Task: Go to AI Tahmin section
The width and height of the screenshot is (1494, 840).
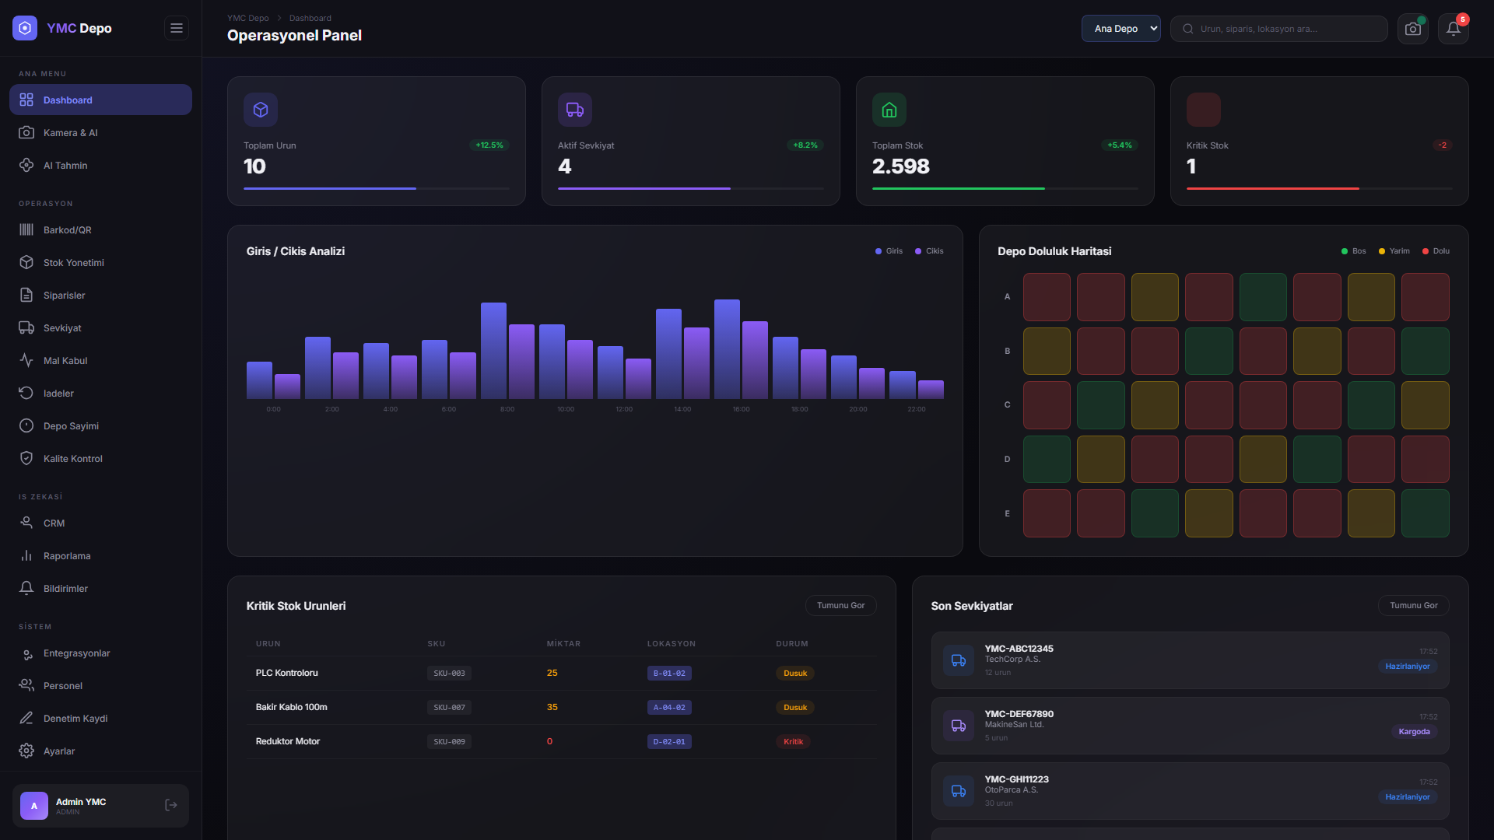Action: pyautogui.click(x=100, y=165)
